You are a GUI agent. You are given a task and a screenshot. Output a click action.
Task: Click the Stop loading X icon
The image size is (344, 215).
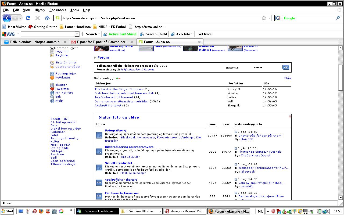(x=38, y=18)
